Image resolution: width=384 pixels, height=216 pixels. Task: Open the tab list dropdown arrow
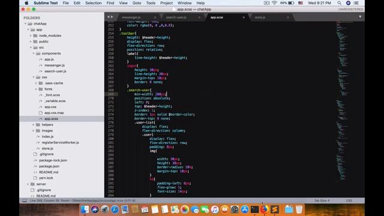point(360,17)
